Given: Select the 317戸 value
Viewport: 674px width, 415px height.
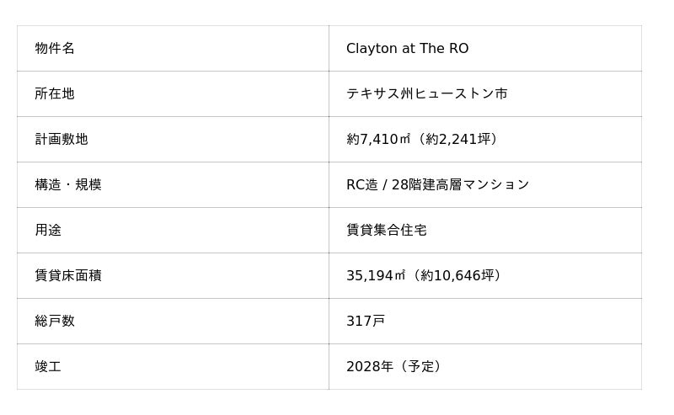Looking at the screenshot, I should (x=366, y=322).
